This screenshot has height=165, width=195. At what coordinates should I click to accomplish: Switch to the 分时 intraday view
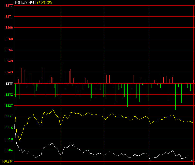coord(32,2)
